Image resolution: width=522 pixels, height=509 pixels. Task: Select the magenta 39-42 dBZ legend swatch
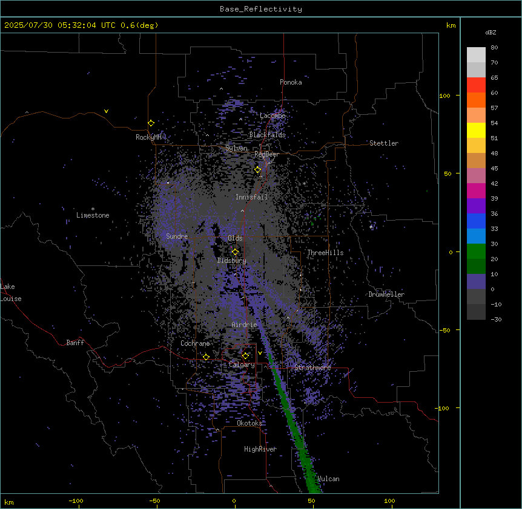(x=476, y=190)
